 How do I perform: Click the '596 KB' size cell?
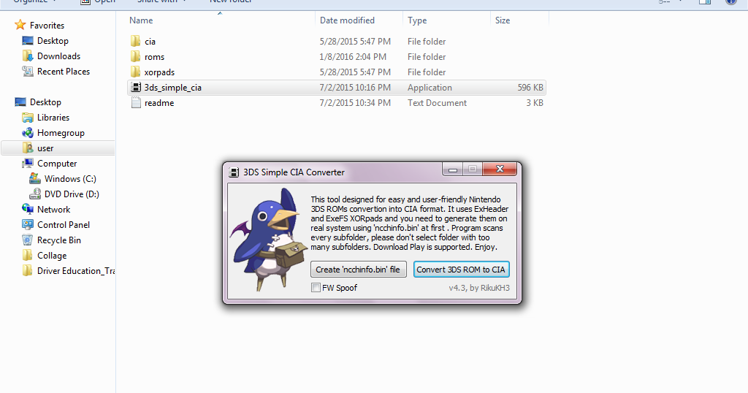pyautogui.click(x=530, y=87)
